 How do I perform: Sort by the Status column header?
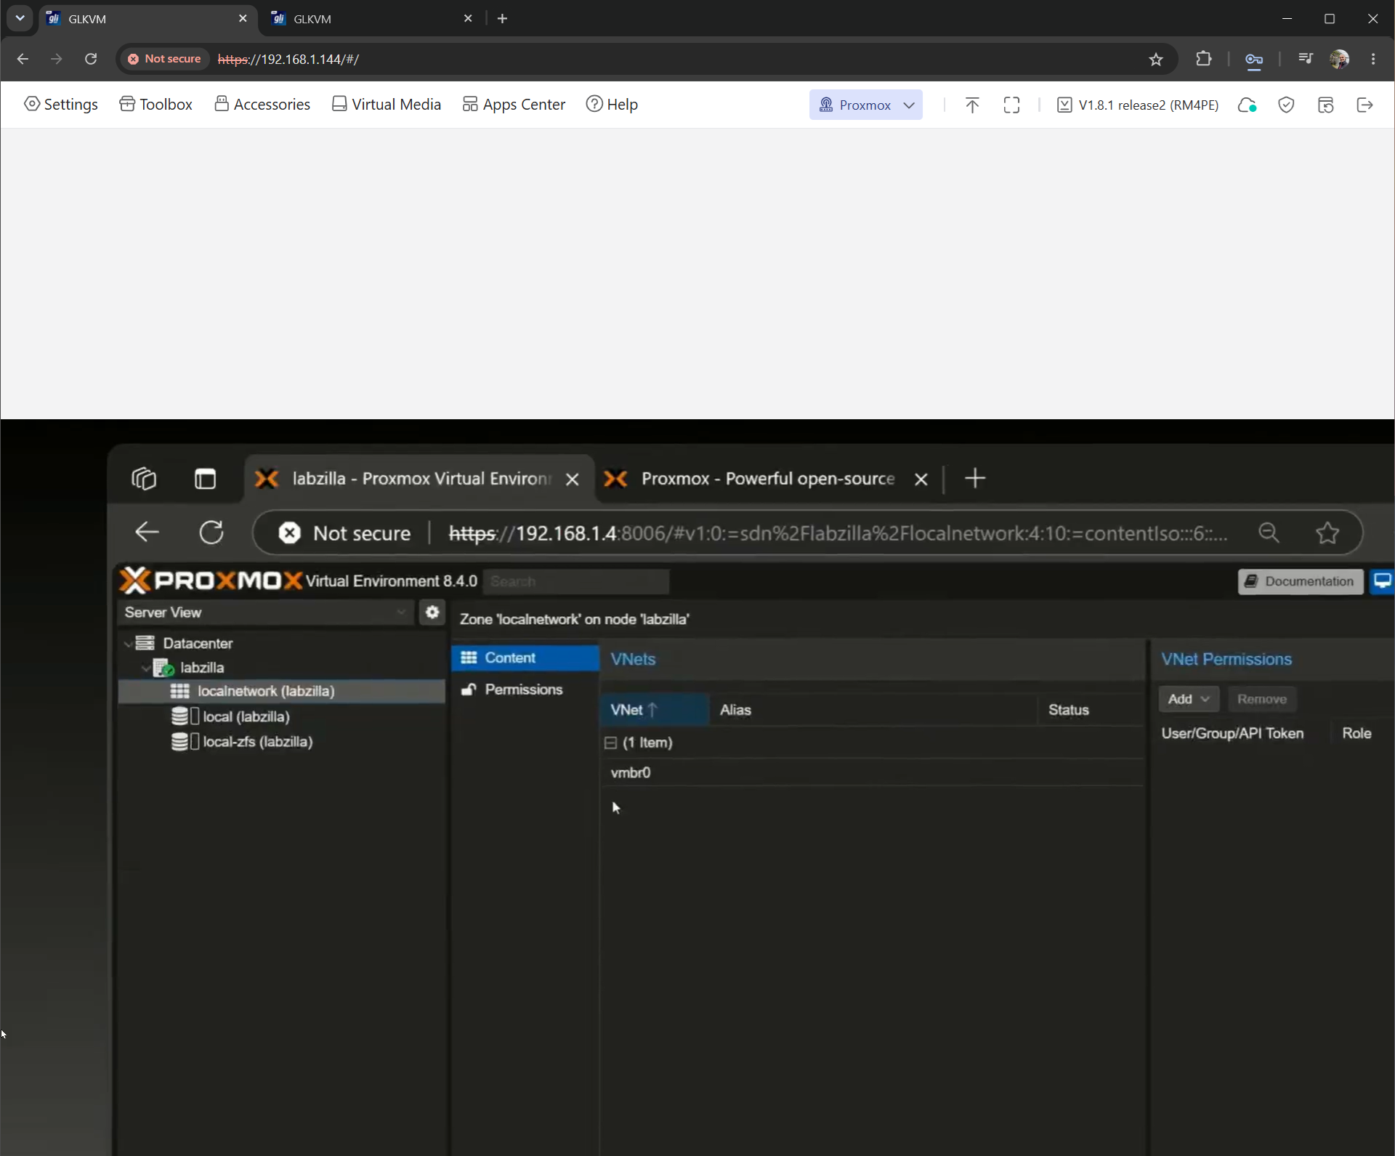pyautogui.click(x=1090, y=710)
